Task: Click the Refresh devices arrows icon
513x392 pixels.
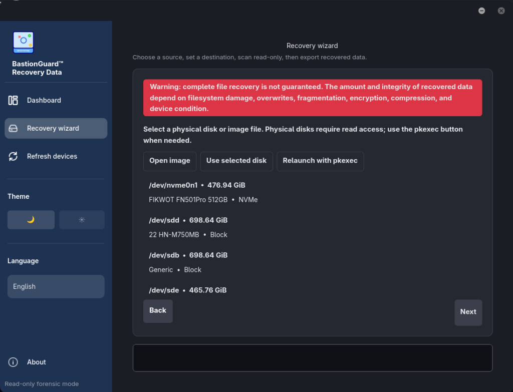Action: [x=13, y=156]
